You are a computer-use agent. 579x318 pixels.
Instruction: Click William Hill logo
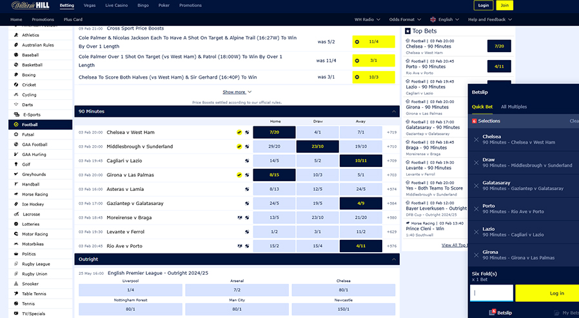point(30,6)
